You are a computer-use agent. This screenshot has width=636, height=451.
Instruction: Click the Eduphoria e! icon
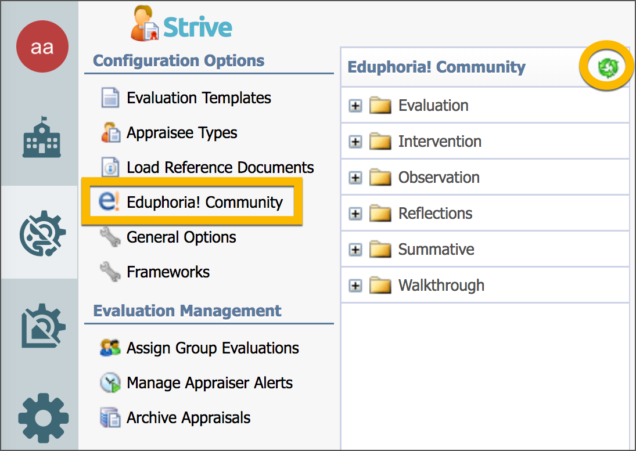(109, 201)
